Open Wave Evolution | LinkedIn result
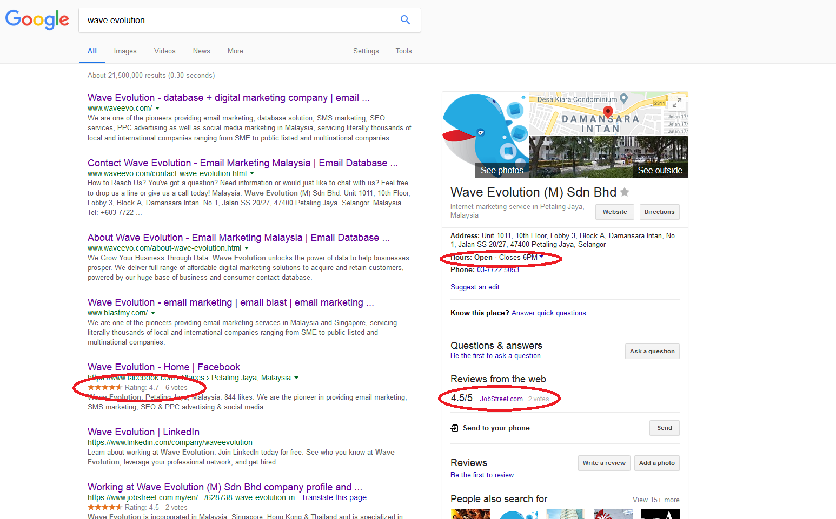The image size is (836, 519). 143,432
